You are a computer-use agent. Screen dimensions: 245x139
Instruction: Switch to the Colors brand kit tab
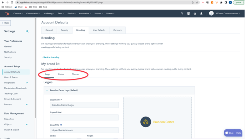(61, 74)
